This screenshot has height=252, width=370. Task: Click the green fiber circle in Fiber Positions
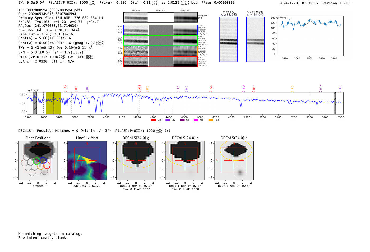point(37,161)
